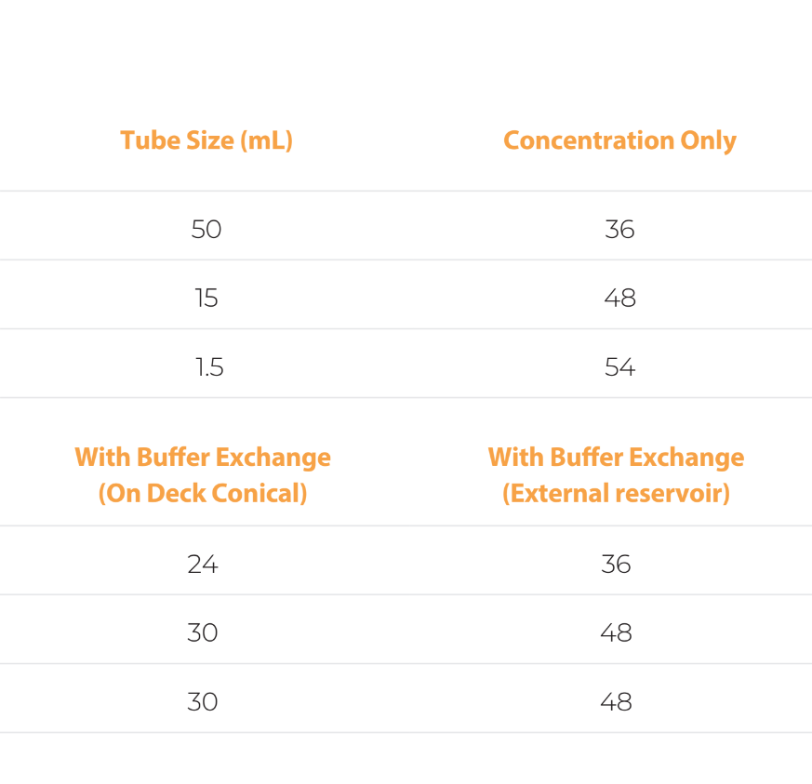812x784 pixels.
Task: Click the words On Deck Conical
Action: (x=203, y=493)
